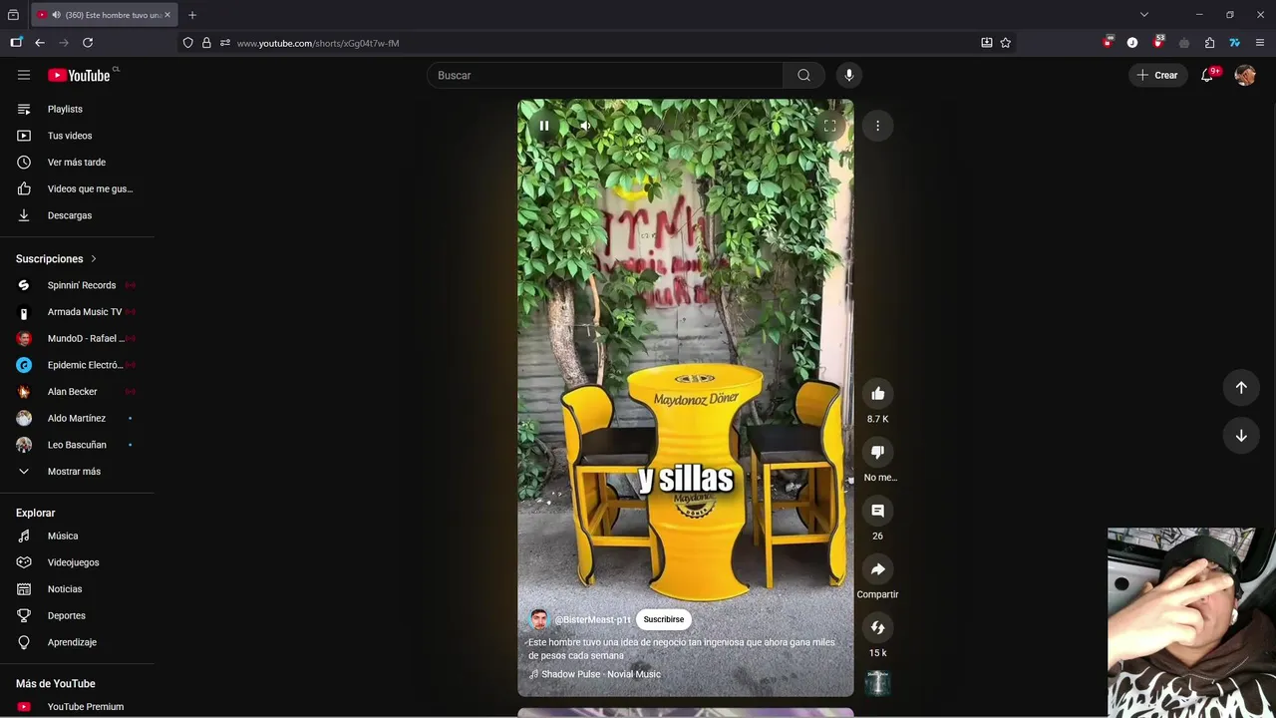The image size is (1276, 718).
Task: Open the Crear create menu
Action: coord(1156,75)
